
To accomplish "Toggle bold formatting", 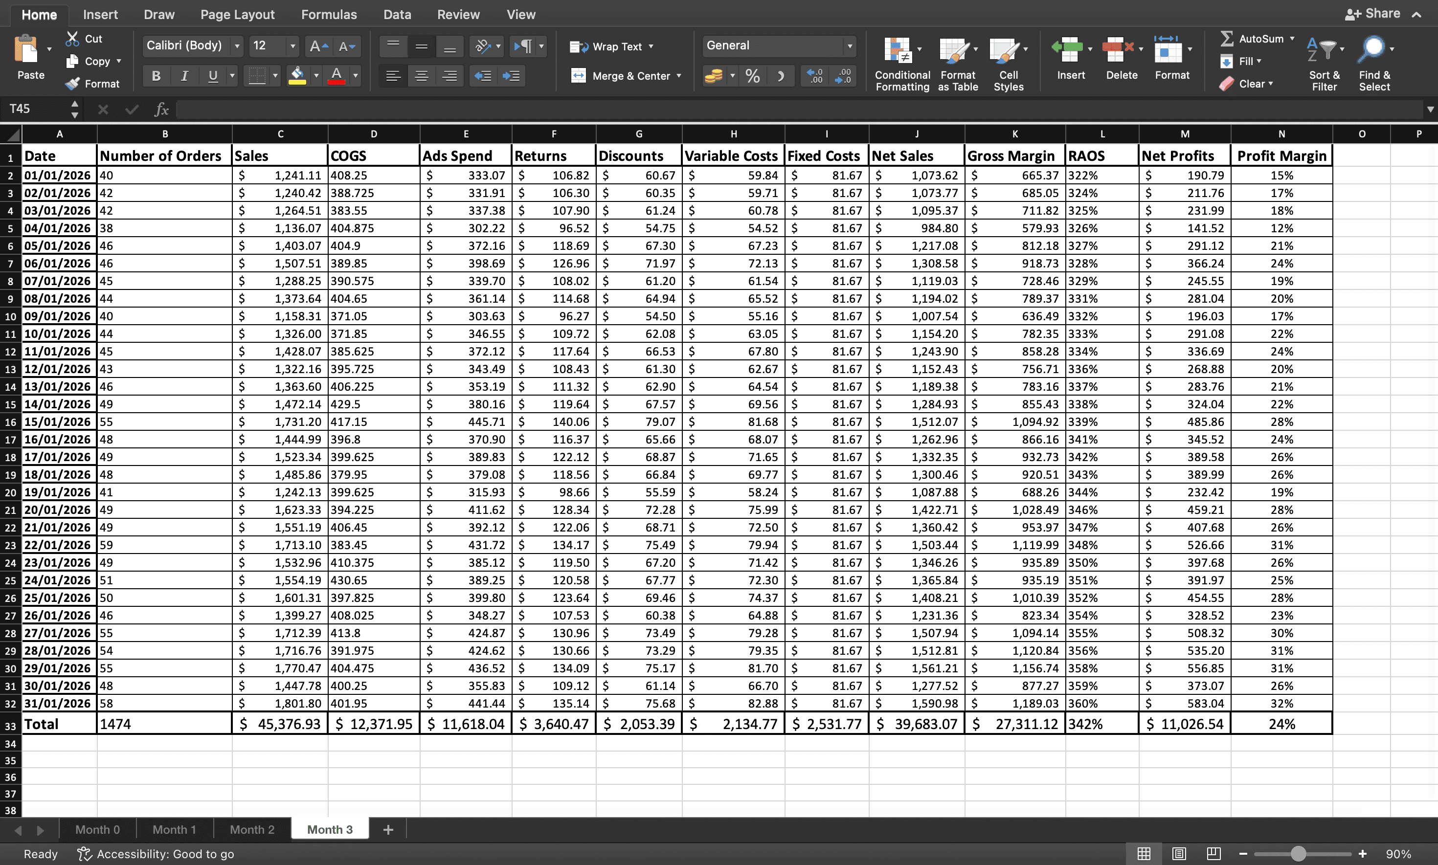I will pos(156,76).
